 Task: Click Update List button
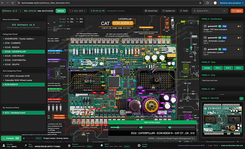(x=169, y=11)
